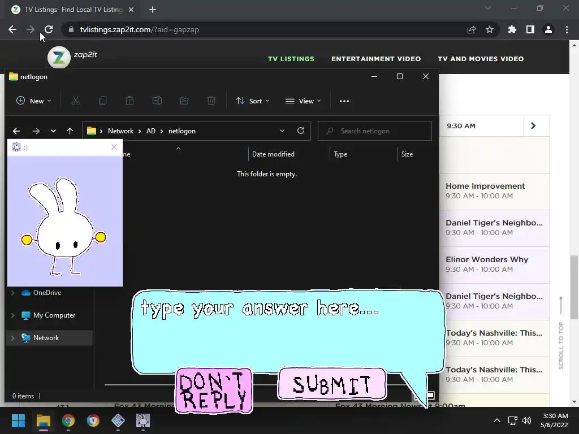Viewport: 579px width, 434px height.
Task: Click the Cut icon in File Explorer toolbar
Action: tap(76, 101)
